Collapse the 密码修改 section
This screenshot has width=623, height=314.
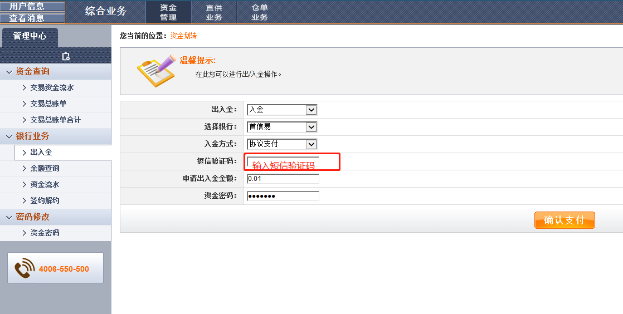(56, 217)
